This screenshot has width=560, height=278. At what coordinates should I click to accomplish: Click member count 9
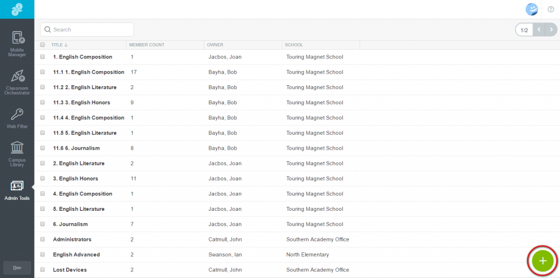(x=132, y=103)
